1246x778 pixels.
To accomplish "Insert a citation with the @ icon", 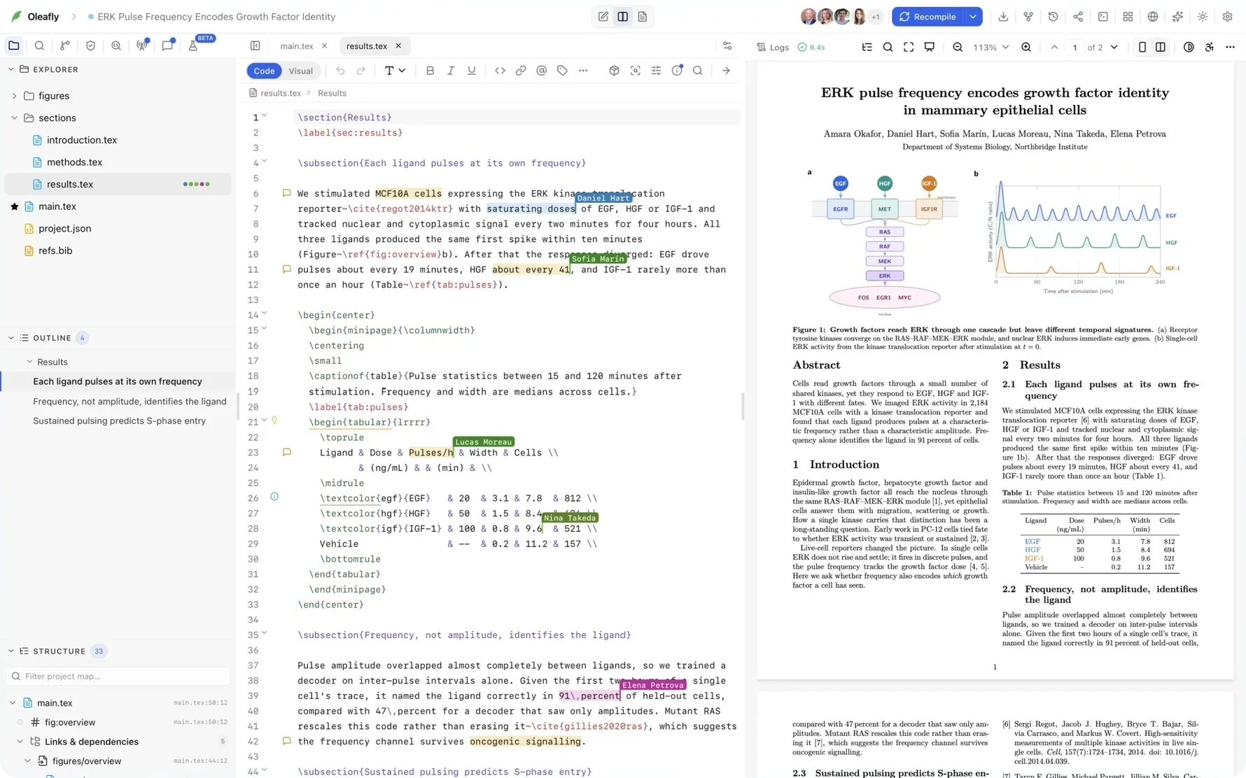I will (541, 71).
